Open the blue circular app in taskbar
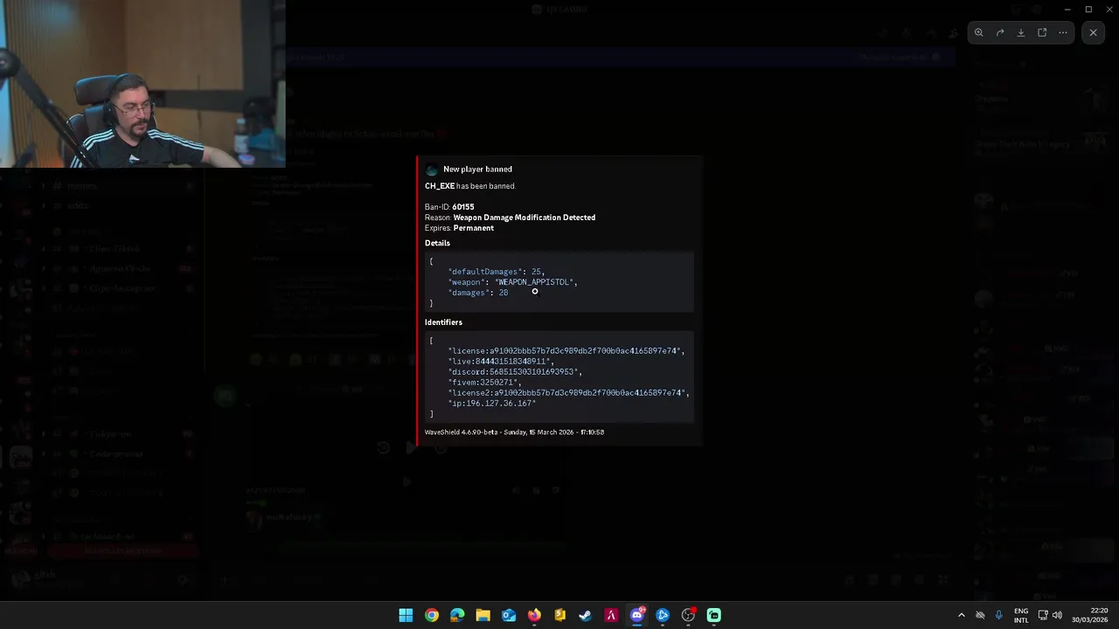This screenshot has height=629, width=1119. [x=663, y=615]
